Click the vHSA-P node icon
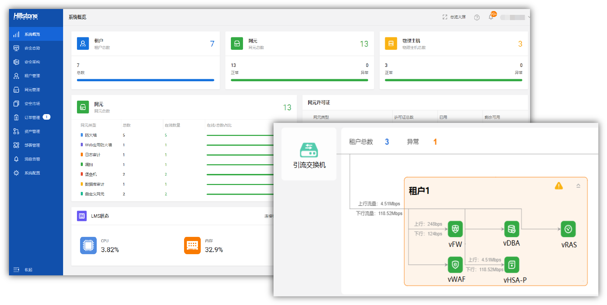The width and height of the screenshot is (607, 305). (511, 265)
